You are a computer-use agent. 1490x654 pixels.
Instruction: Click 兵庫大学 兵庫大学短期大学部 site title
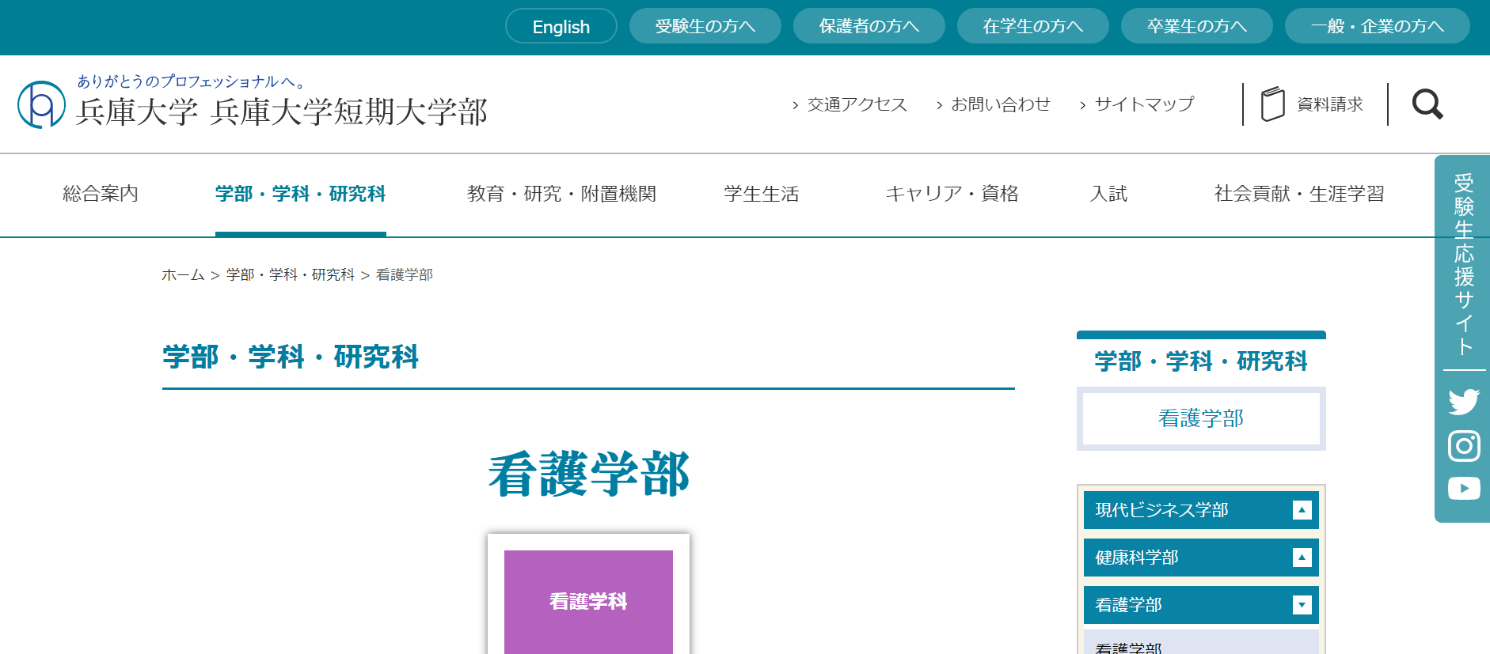282,112
